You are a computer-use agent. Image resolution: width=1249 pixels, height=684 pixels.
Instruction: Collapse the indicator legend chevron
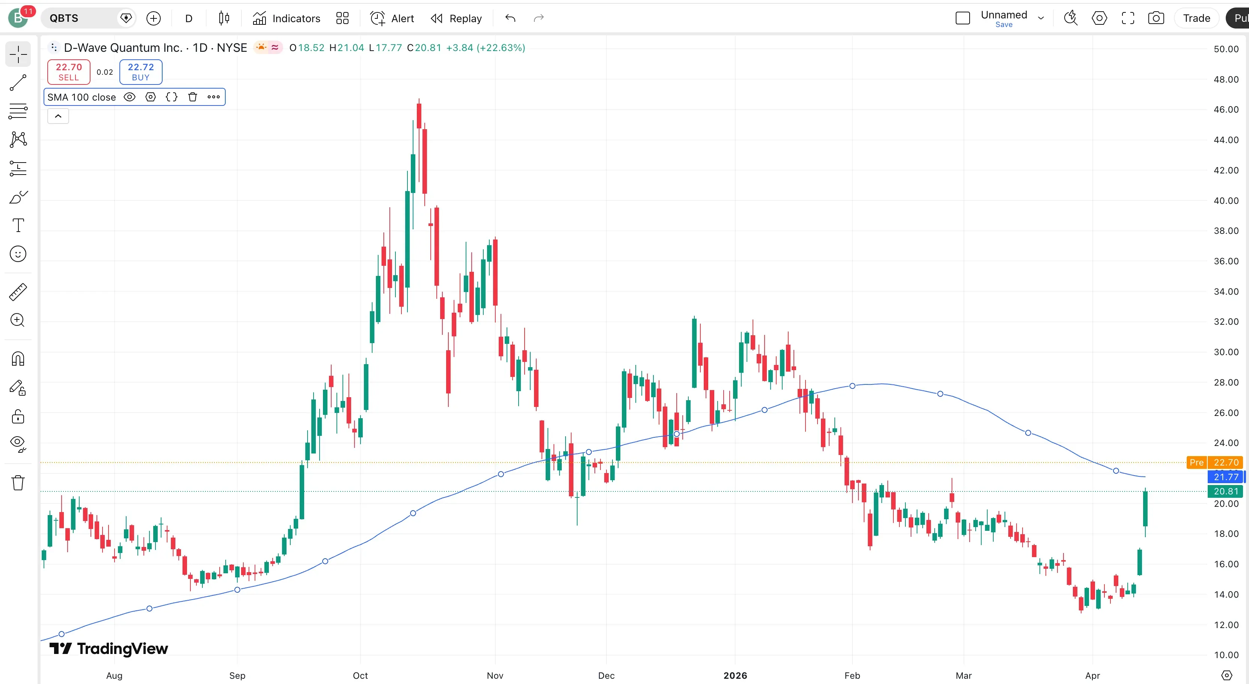(x=58, y=116)
